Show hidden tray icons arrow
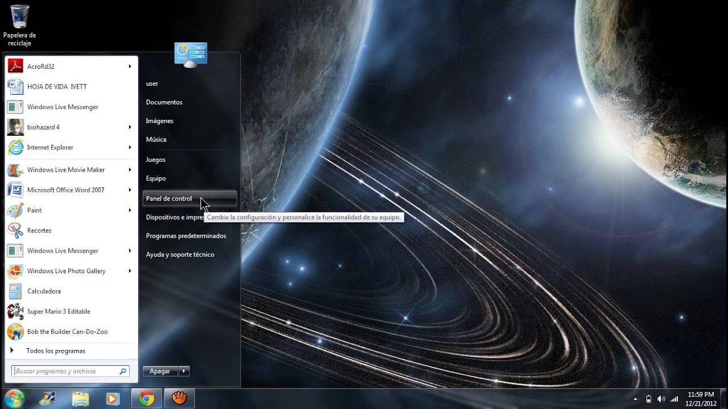This screenshot has height=409, width=728. (635, 399)
